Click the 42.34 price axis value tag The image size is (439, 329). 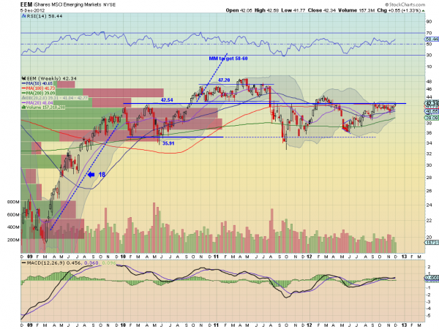point(432,104)
